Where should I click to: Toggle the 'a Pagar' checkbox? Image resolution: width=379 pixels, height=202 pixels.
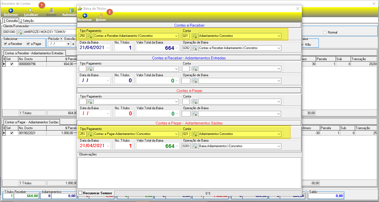[28, 44]
